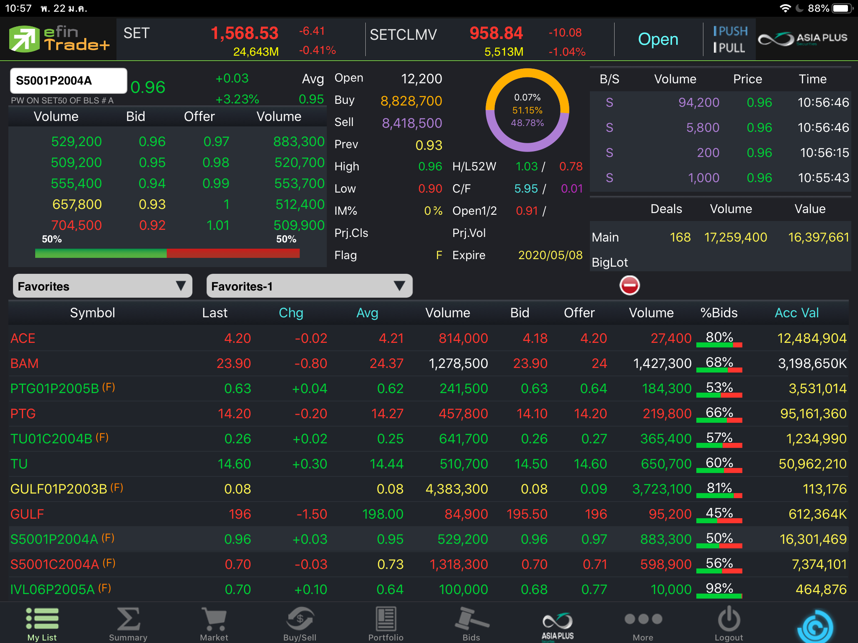Tap the red remove minus button
Screen dimensions: 858x643
coord(629,285)
